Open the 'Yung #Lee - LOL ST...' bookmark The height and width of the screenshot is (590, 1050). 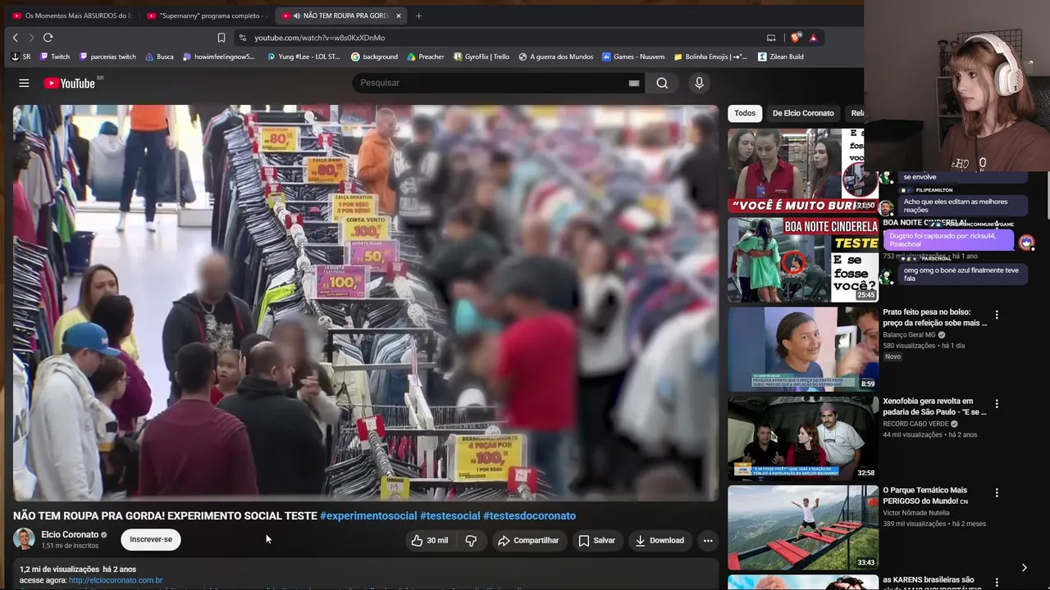tap(304, 57)
